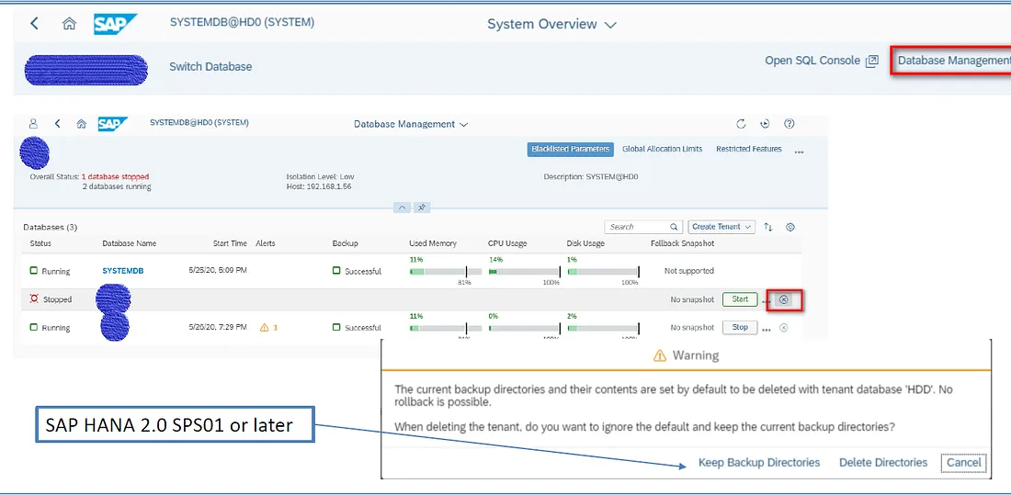Click '1 database stopped' status text
The image size is (1011, 495).
tap(116, 176)
